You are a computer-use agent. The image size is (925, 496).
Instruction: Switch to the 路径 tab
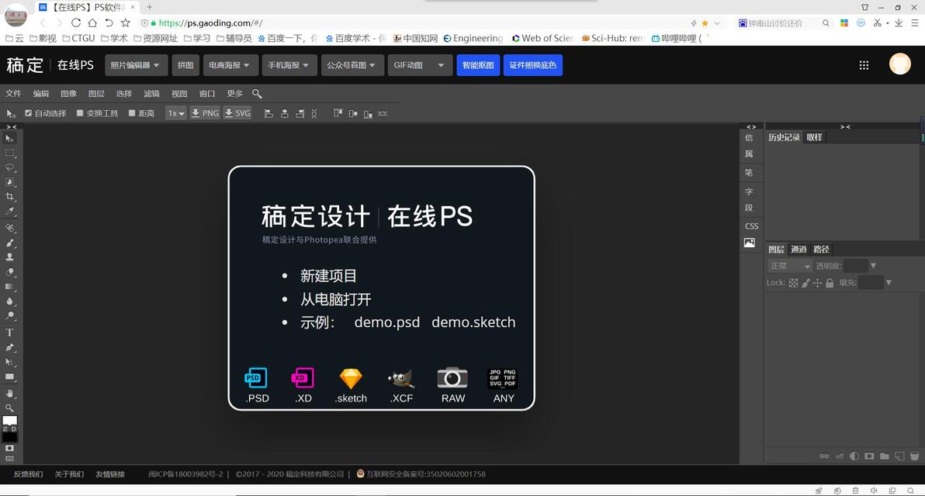(x=821, y=250)
